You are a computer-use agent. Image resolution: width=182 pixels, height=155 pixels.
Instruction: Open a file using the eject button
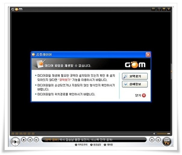[152, 140]
